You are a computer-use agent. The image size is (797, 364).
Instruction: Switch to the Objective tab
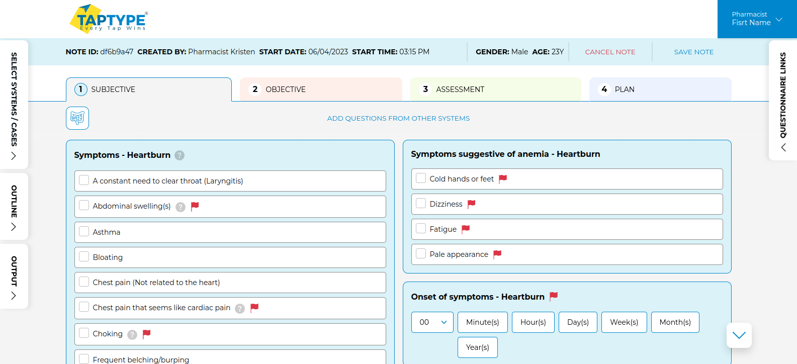pyautogui.click(x=321, y=89)
